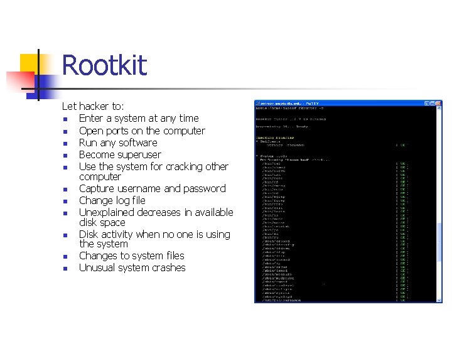Click the "Run any software" bullet text
Screen dimensions: 452x339
point(118,143)
